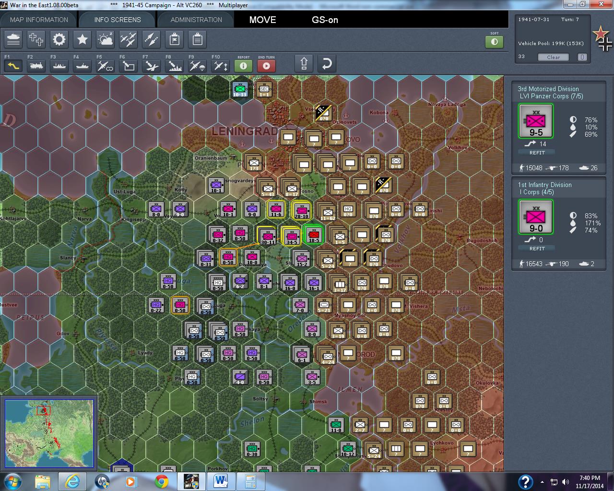Open Microsoft Word from taskbar

coord(221,481)
